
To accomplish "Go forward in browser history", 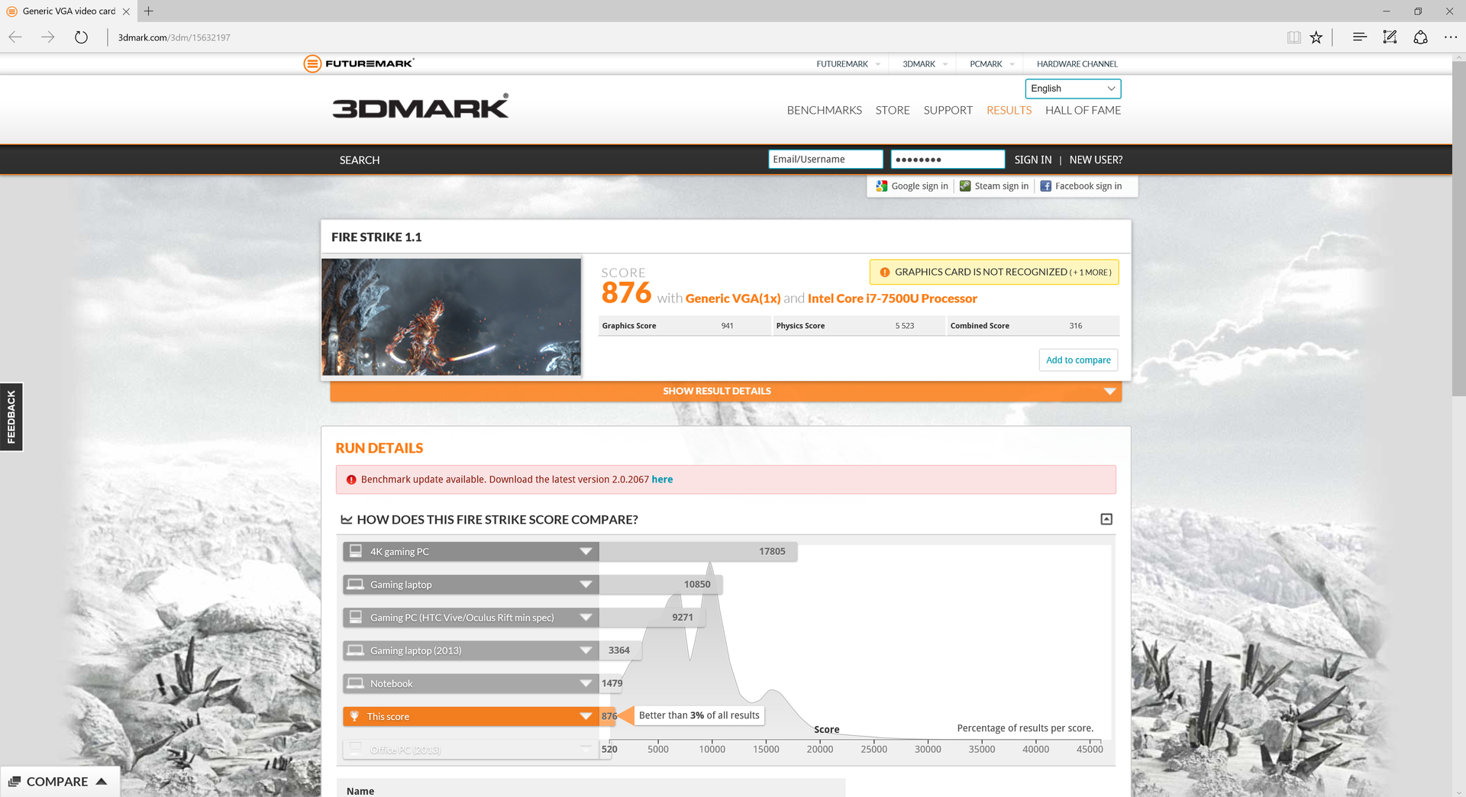I will (x=48, y=37).
